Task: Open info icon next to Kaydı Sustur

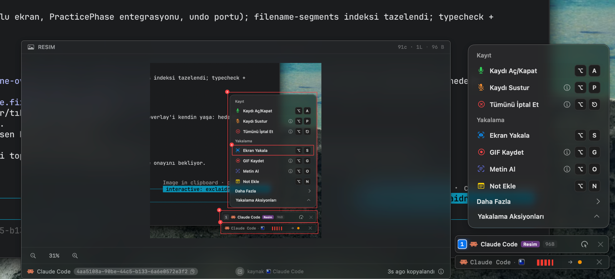Action: coord(567,88)
